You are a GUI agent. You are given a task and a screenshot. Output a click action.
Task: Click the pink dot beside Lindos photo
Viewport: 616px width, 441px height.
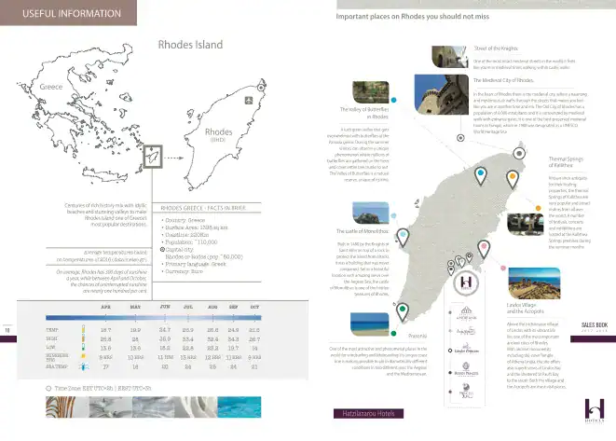point(503,269)
